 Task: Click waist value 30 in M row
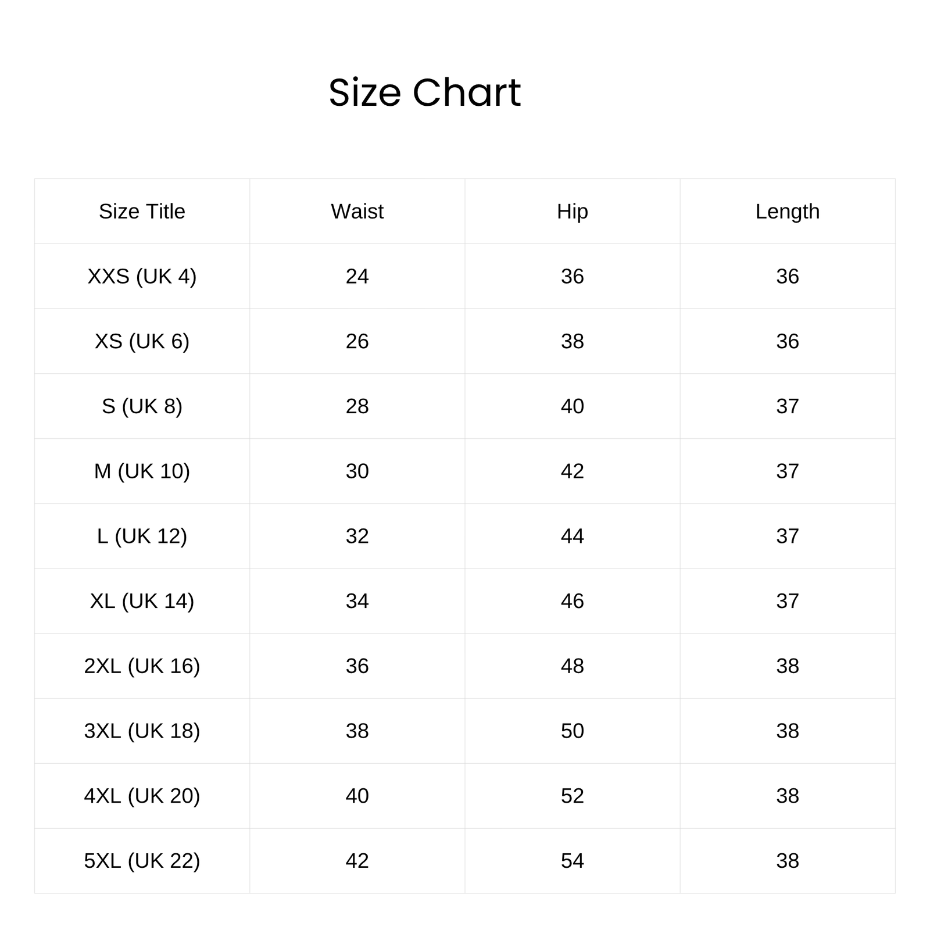[357, 471]
